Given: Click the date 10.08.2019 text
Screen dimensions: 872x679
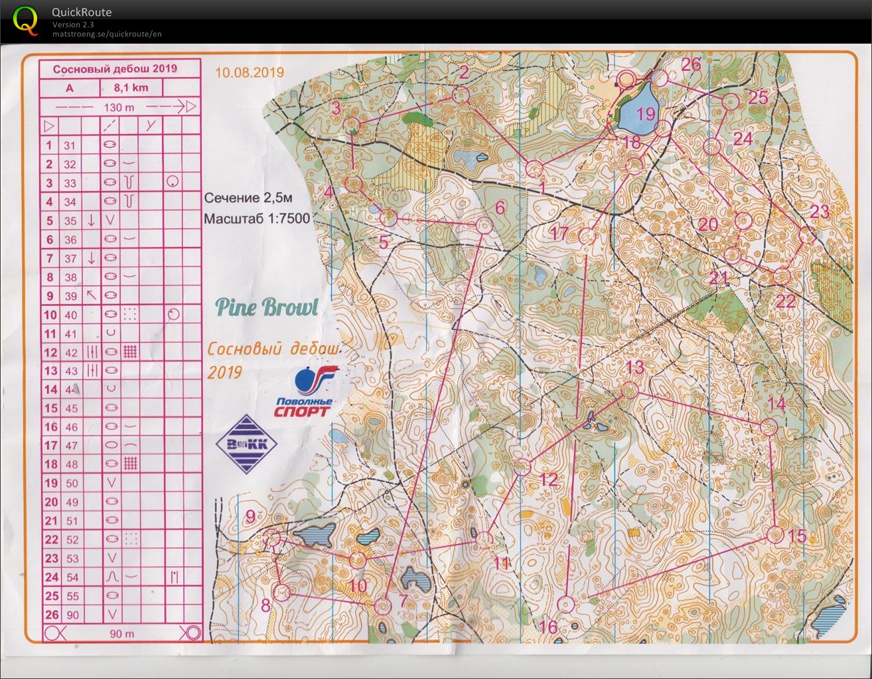Looking at the screenshot, I should pyautogui.click(x=249, y=72).
